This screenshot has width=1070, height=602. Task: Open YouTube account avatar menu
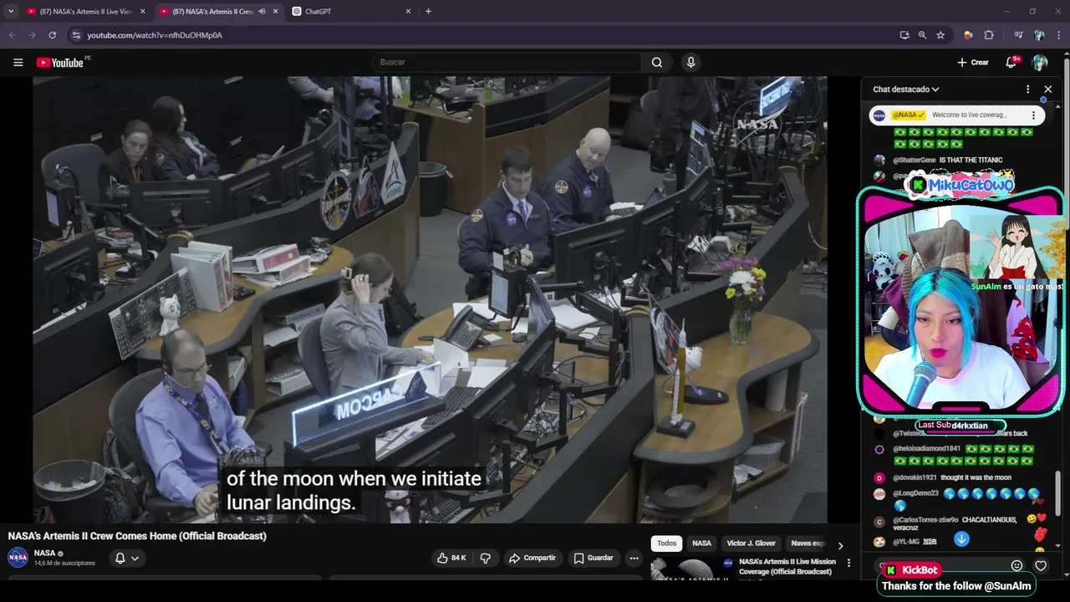(x=1040, y=63)
